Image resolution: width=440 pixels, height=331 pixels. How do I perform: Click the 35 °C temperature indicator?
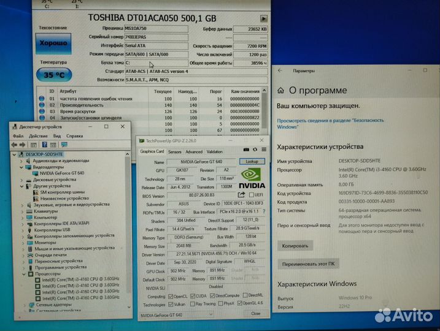(54, 75)
